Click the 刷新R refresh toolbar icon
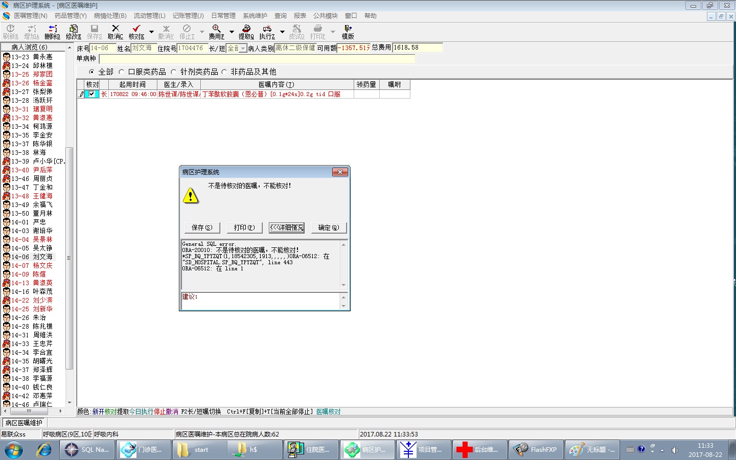Image resolution: width=736 pixels, height=460 pixels. click(x=10, y=32)
